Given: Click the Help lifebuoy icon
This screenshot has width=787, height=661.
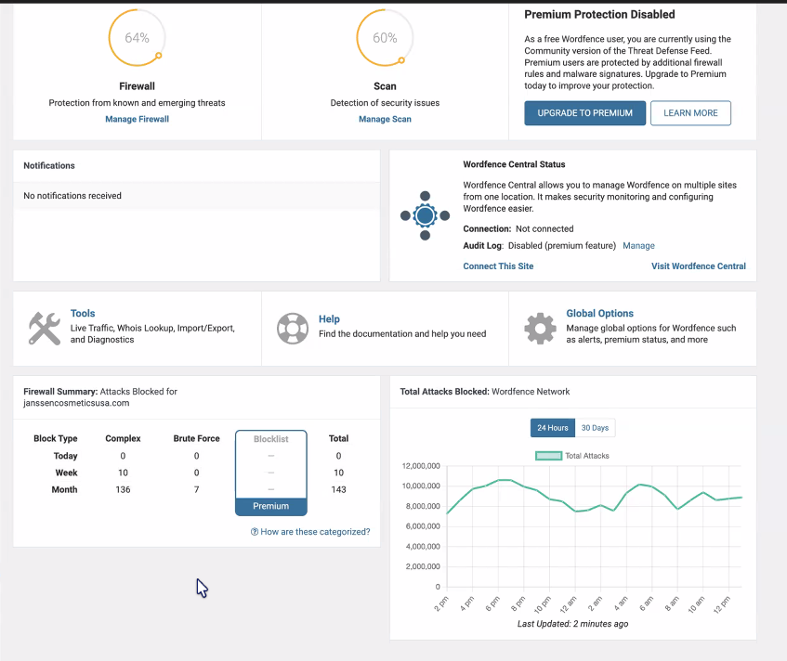Looking at the screenshot, I should click(293, 329).
